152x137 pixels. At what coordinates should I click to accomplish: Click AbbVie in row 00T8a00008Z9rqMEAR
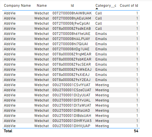(10, 54)
